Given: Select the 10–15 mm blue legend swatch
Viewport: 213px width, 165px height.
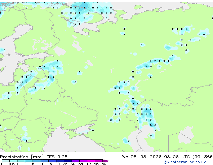Looking at the screenshot, I should tap(45, 161).
